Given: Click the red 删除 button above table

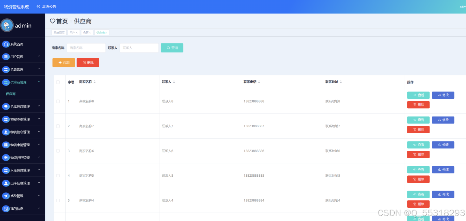Looking at the screenshot, I should [x=88, y=63].
